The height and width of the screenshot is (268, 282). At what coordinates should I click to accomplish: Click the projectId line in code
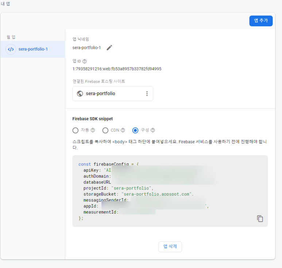pyautogui.click(x=118, y=188)
